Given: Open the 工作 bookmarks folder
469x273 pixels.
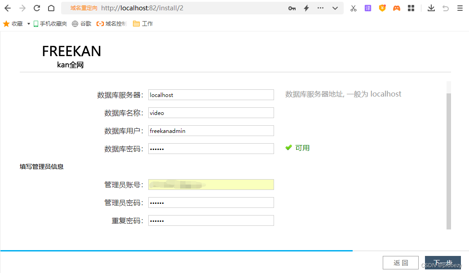Looking at the screenshot, I should [x=143, y=24].
